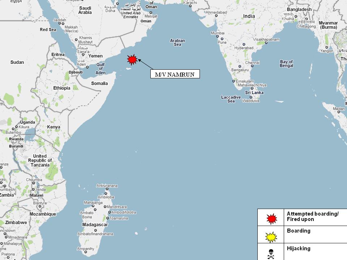Click the Sudan country label
This screenshot has height=260, width=347.
(x=17, y=62)
